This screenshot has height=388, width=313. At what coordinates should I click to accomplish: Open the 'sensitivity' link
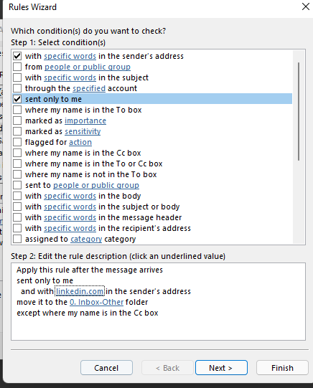(83, 131)
